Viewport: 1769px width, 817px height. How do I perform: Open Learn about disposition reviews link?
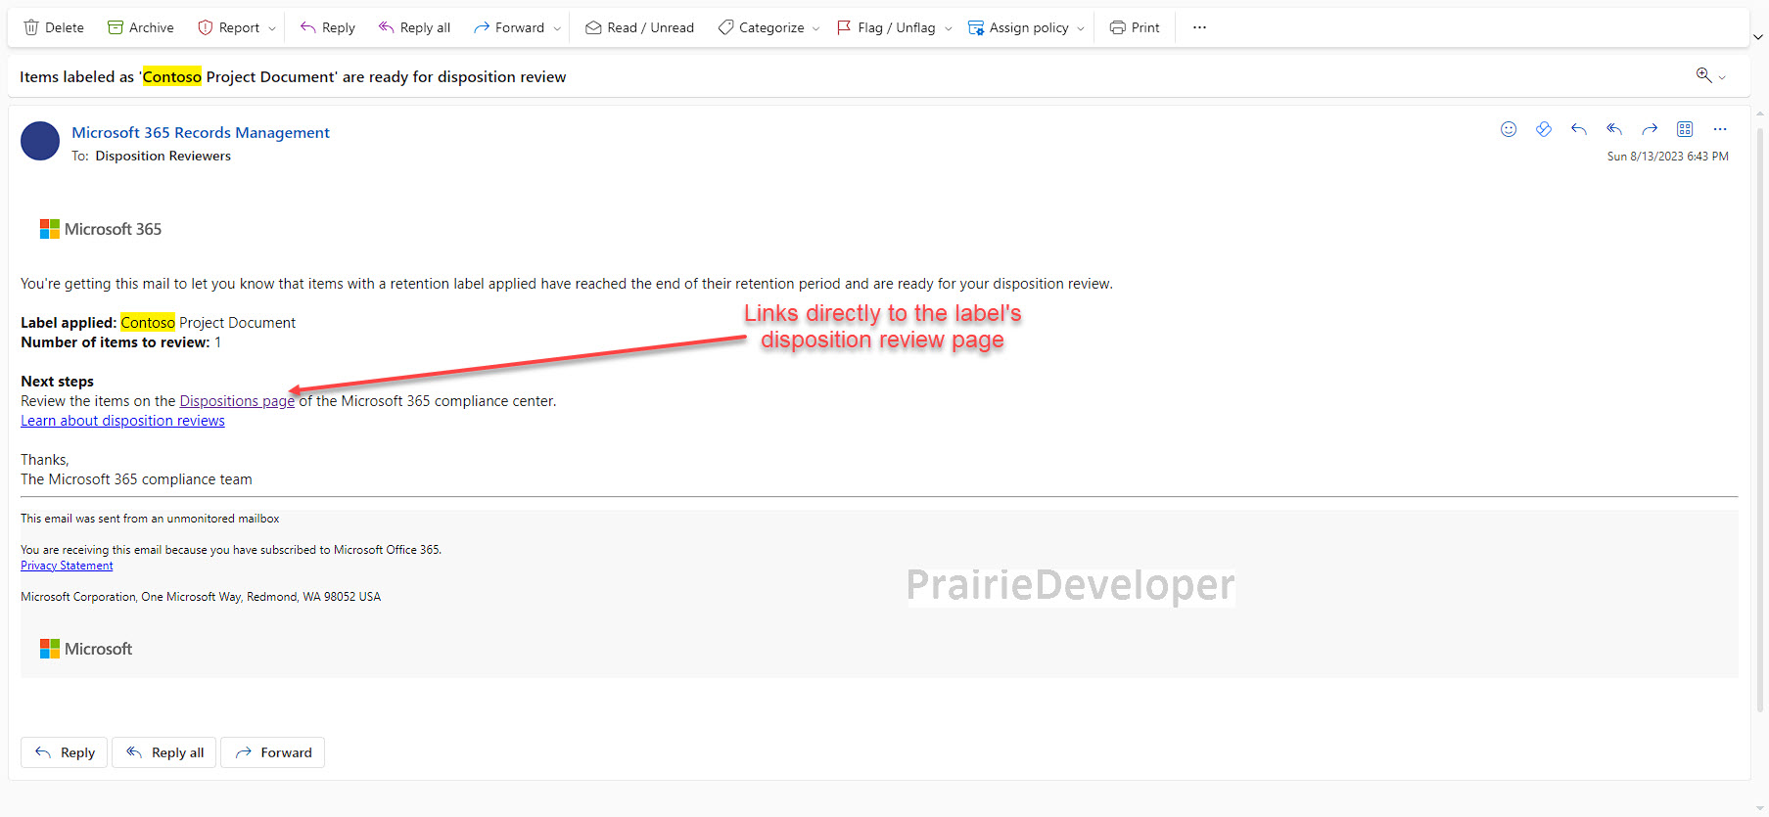pyautogui.click(x=122, y=421)
